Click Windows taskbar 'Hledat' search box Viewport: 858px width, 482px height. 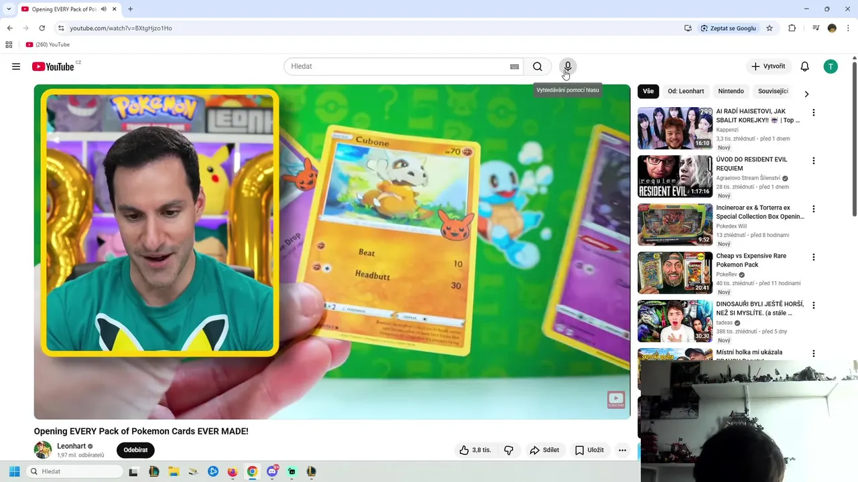[x=75, y=471]
